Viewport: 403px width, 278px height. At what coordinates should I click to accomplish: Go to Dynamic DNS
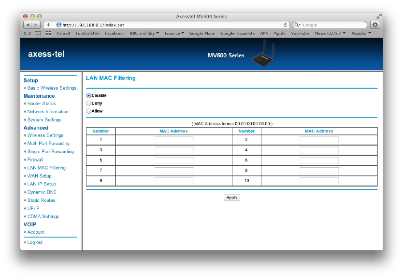[42, 192]
